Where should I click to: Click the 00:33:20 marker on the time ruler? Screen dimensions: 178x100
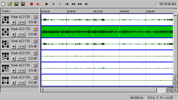(98, 12)
